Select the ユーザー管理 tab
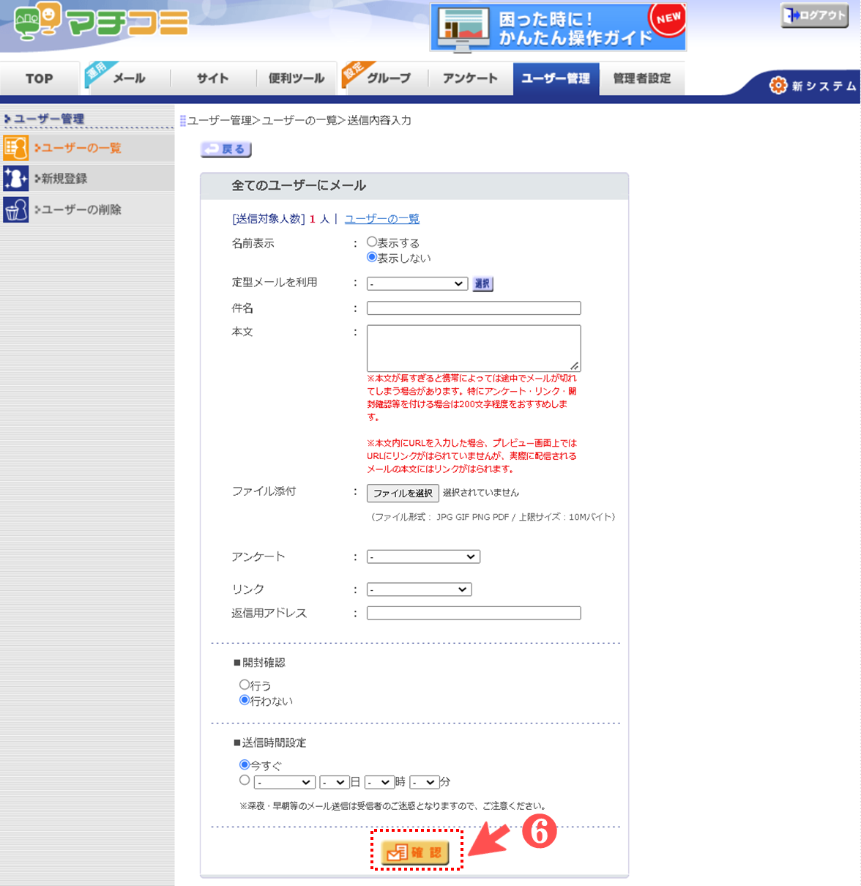The width and height of the screenshot is (861, 886). coord(556,78)
